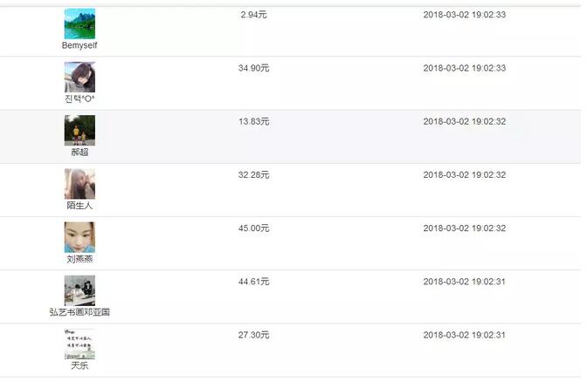Click Bemyself's landscape avatar
The width and height of the screenshot is (587, 381).
click(79, 24)
